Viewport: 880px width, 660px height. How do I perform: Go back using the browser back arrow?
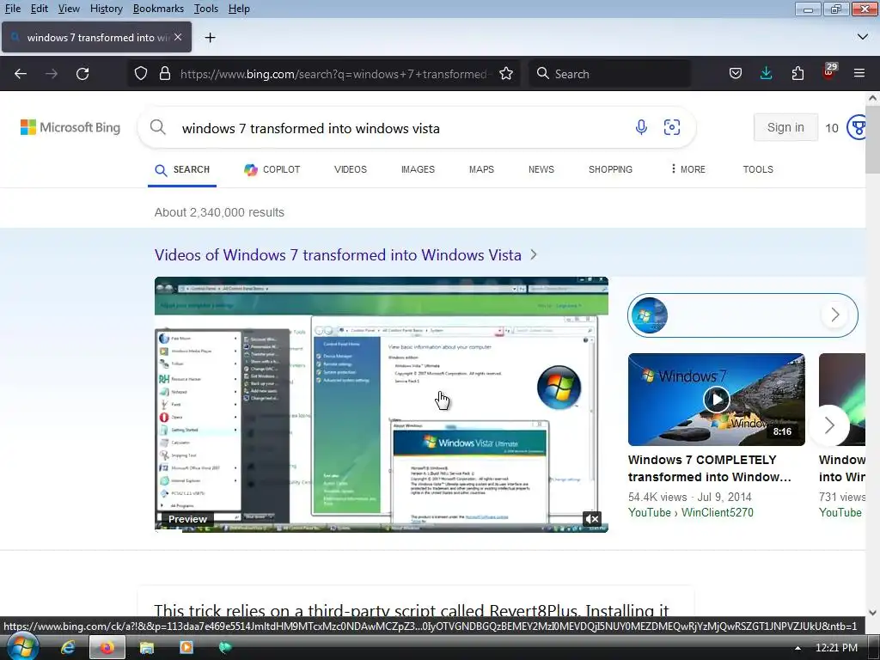(x=21, y=74)
